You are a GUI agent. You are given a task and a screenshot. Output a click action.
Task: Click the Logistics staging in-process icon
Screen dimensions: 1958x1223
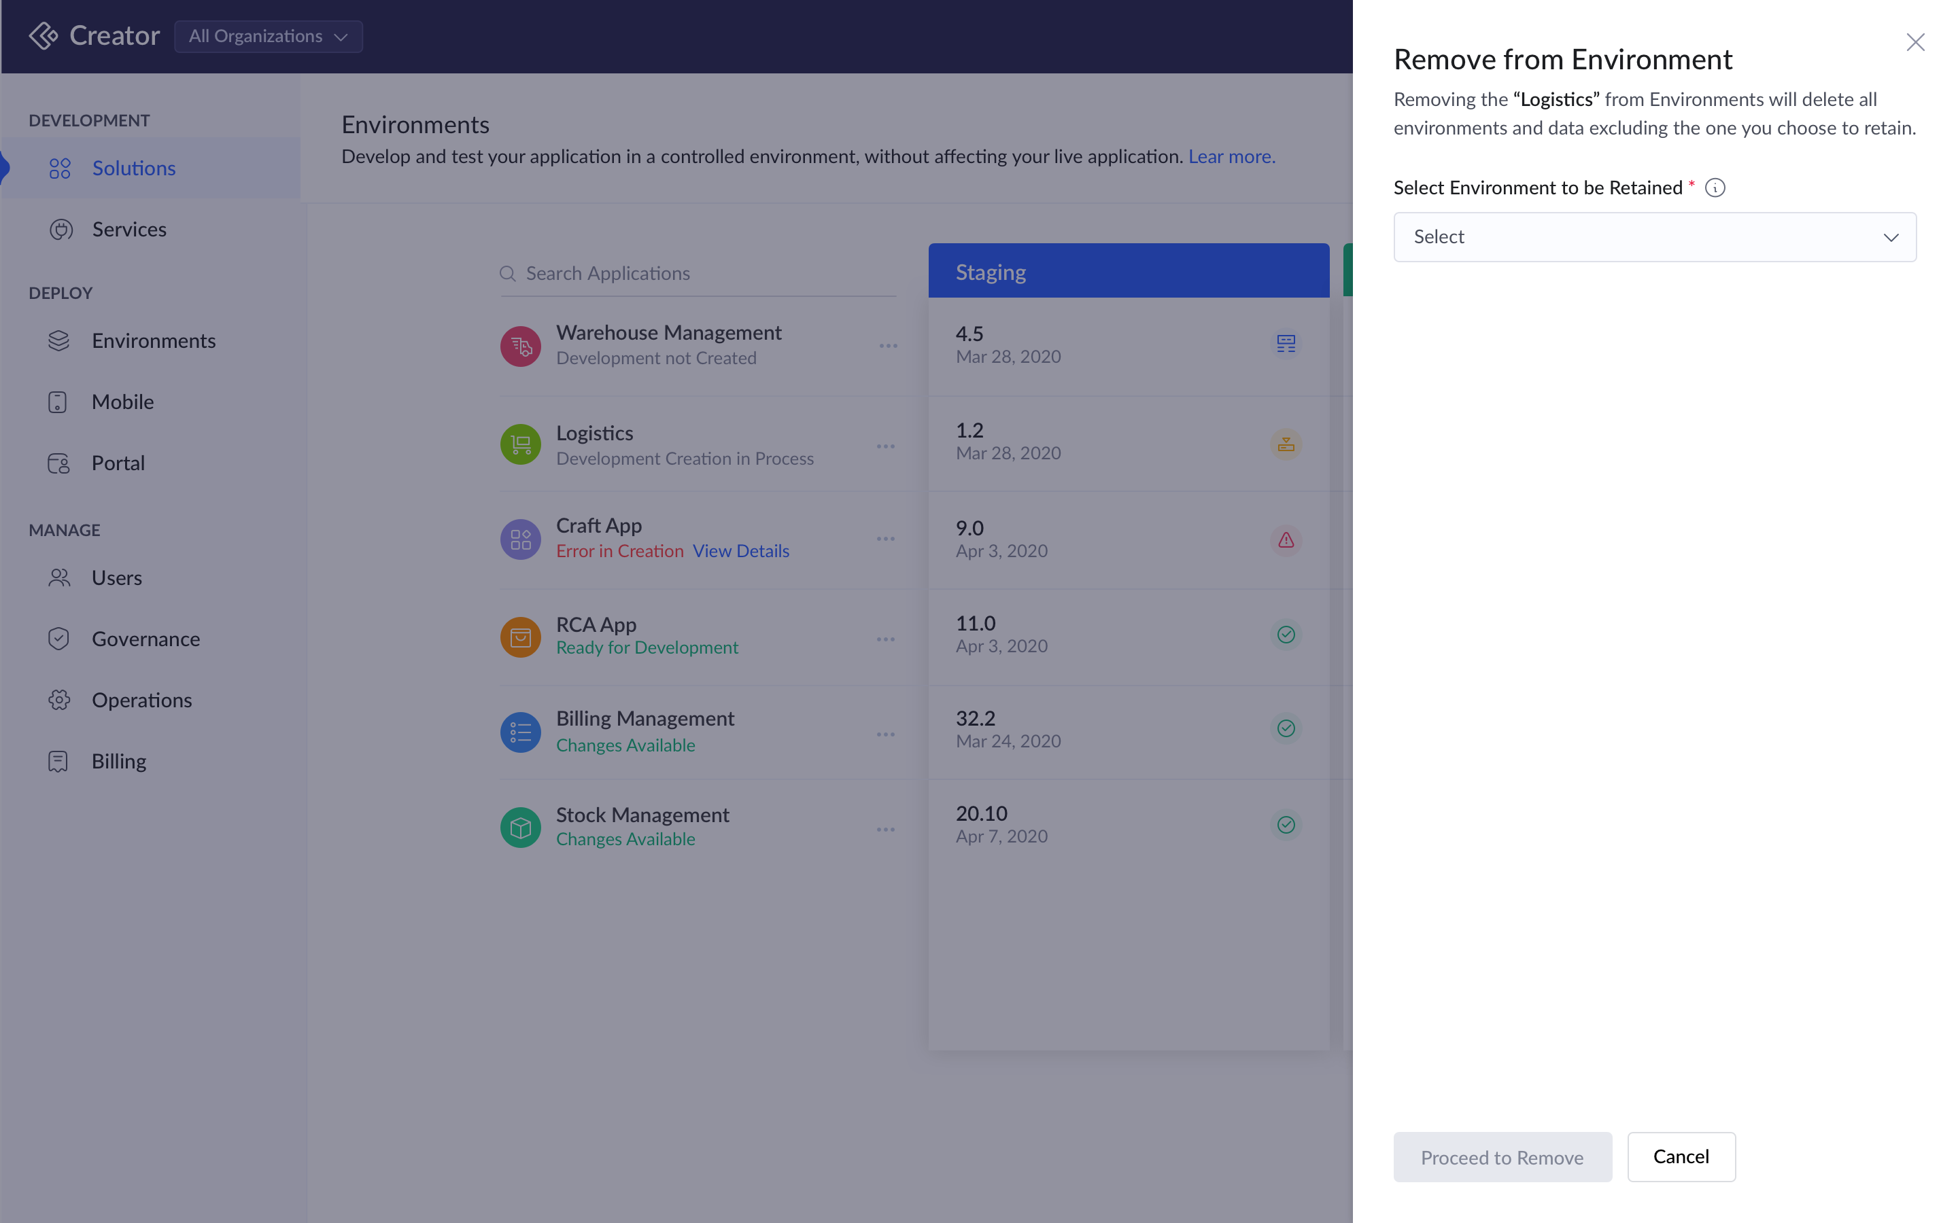(1286, 444)
